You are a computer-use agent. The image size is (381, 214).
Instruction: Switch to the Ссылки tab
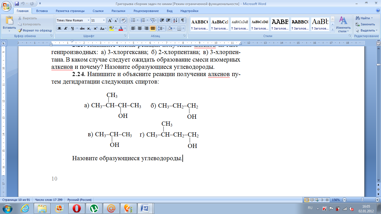(98, 11)
